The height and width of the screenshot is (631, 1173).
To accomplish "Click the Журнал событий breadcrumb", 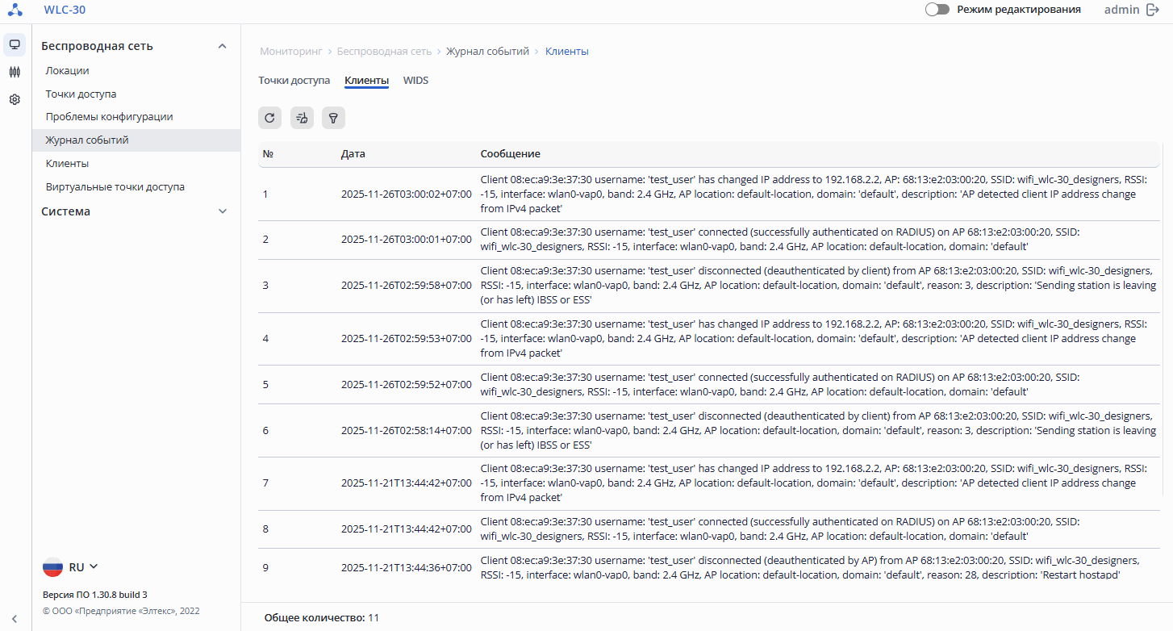I will pyautogui.click(x=487, y=52).
